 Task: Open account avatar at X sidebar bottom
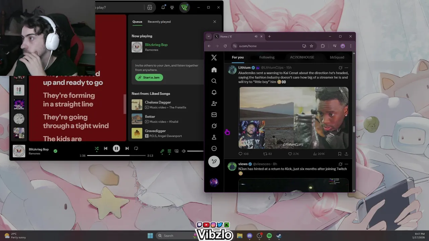pyautogui.click(x=214, y=182)
